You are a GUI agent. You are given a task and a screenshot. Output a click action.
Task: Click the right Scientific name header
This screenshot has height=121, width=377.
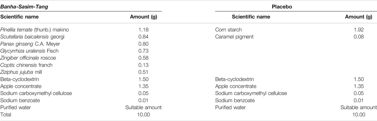251,17
